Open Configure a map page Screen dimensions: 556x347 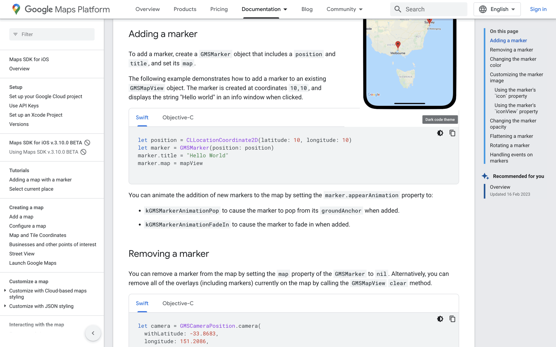[x=28, y=226]
